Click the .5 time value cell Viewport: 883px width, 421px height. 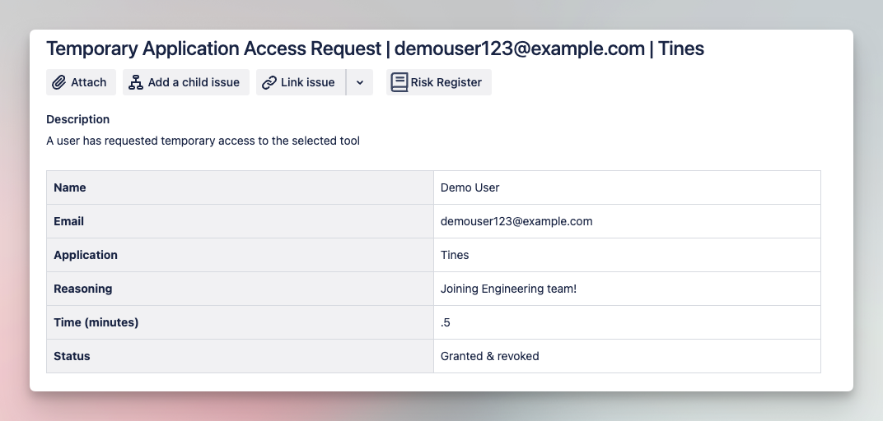tap(627, 322)
